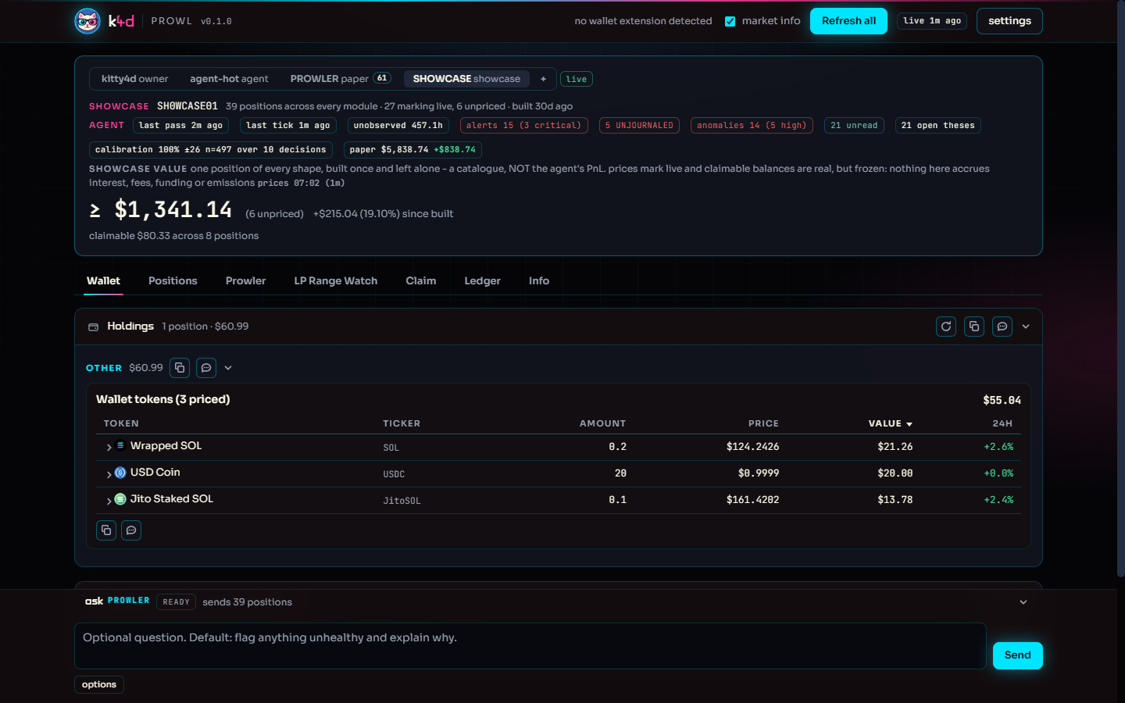Click the 24H column header
This screenshot has height=703, width=1125.
point(1002,423)
